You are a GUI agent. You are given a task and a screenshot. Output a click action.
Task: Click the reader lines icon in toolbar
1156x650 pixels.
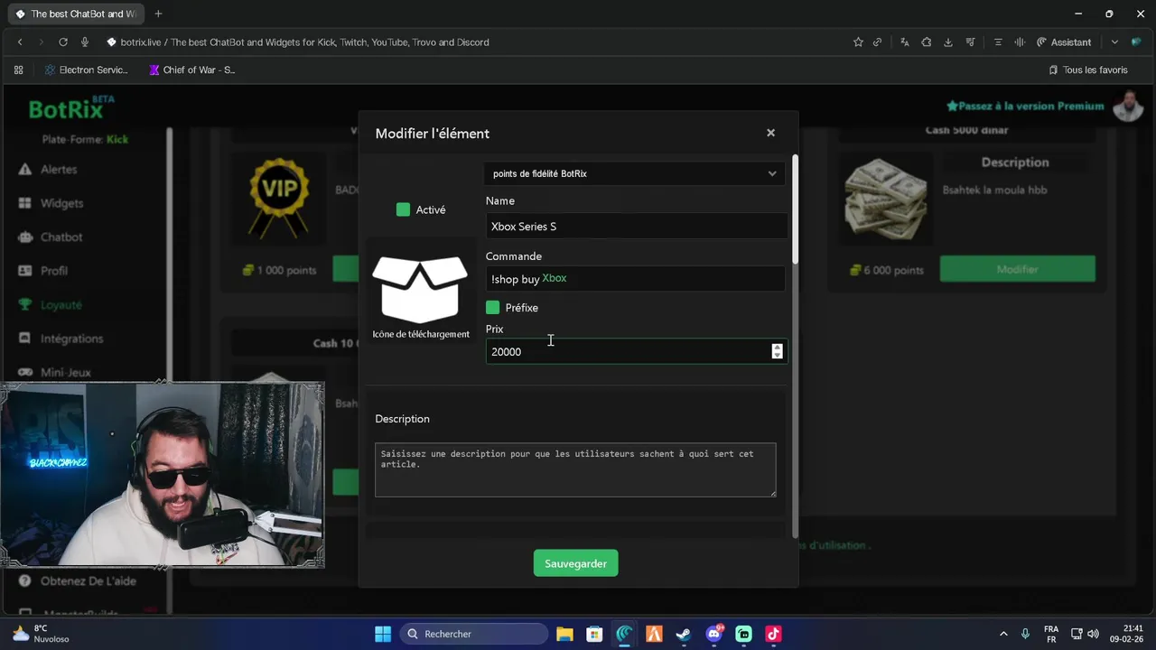point(998,42)
